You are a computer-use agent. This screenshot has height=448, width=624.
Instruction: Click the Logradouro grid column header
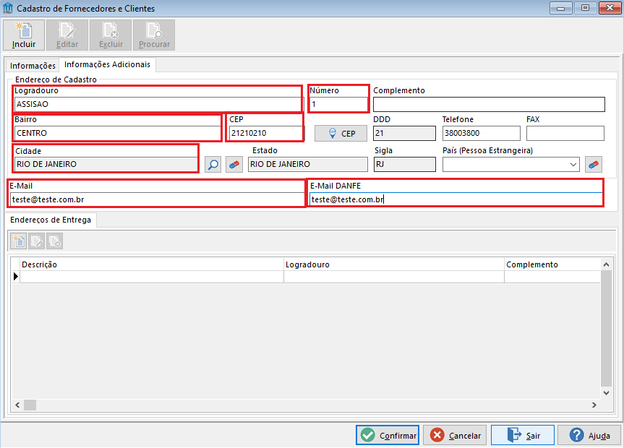(x=394, y=264)
